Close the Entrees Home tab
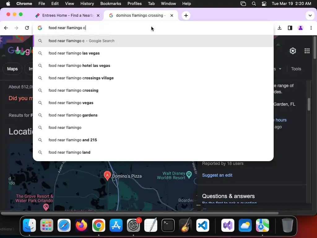This screenshot has width=317, height=238. pyautogui.click(x=98, y=15)
